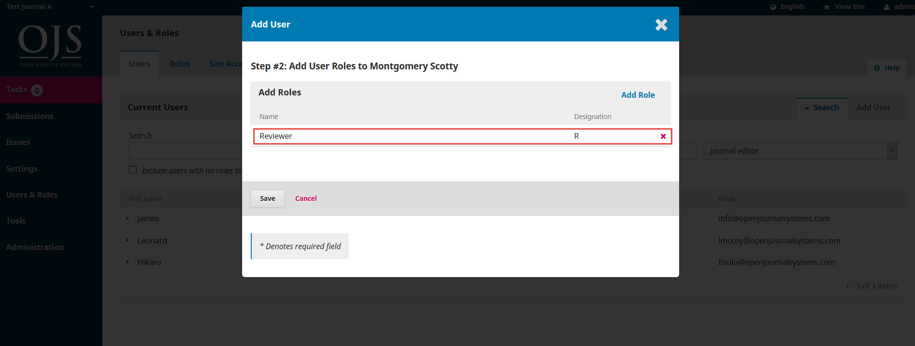
Task: Close the Add User dialog
Action: pyautogui.click(x=661, y=25)
